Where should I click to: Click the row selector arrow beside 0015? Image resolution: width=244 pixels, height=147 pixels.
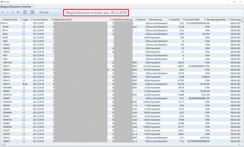coord(1,23)
